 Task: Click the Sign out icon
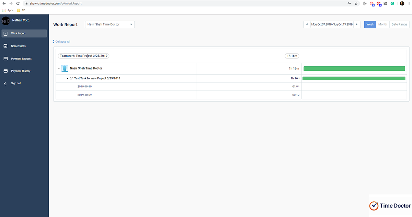[5, 84]
